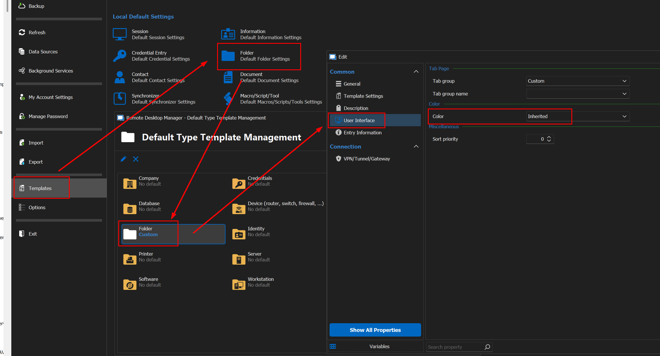Select Folder Custom template entry
This screenshot has width=660, height=356.
(x=173, y=234)
